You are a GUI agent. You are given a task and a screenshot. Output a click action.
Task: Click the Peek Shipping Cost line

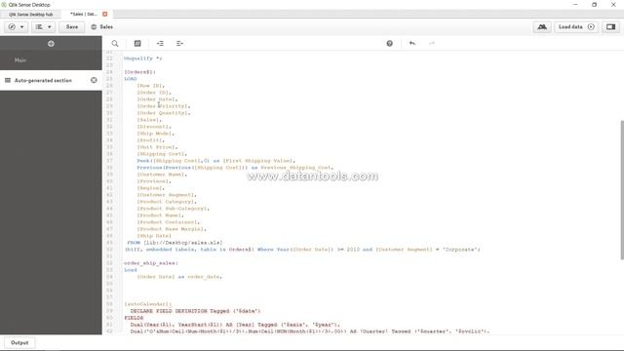coord(216,161)
